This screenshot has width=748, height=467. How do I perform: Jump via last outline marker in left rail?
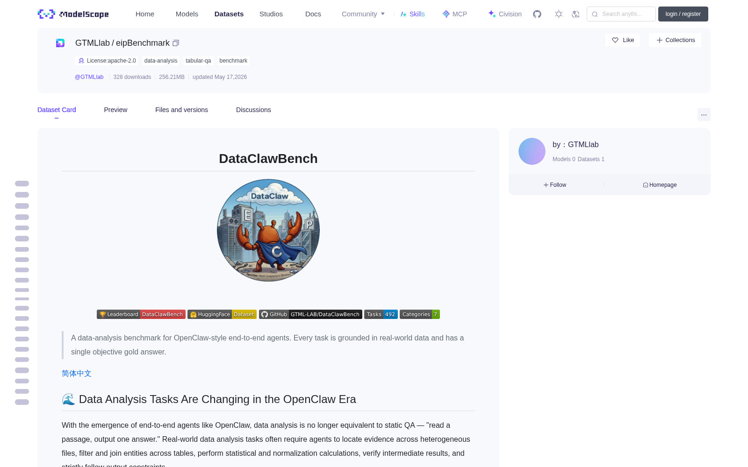click(x=22, y=402)
